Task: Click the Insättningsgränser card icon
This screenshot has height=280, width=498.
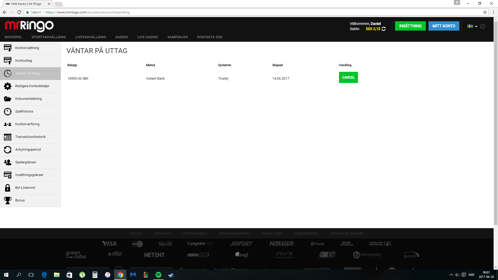Action: [8, 175]
